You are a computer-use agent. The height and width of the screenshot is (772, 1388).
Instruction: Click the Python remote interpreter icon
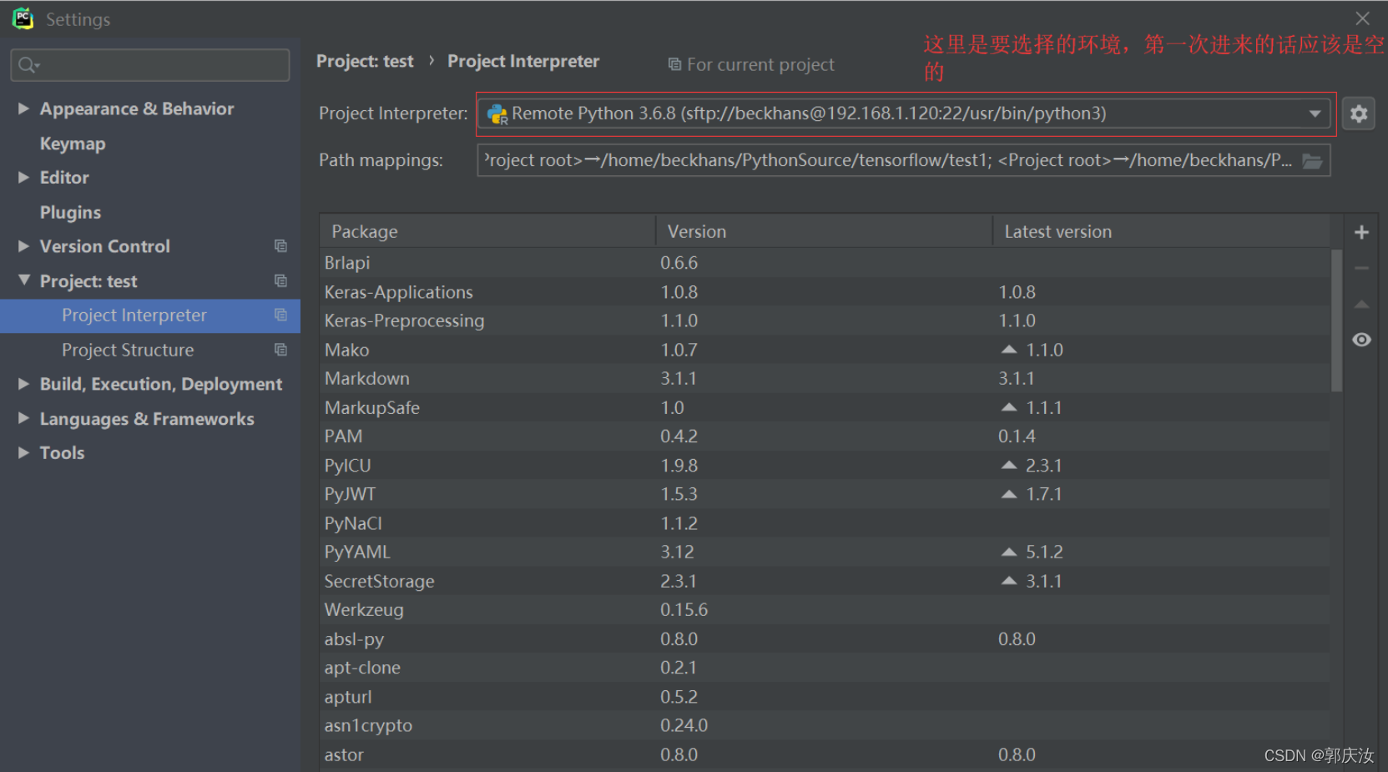497,114
